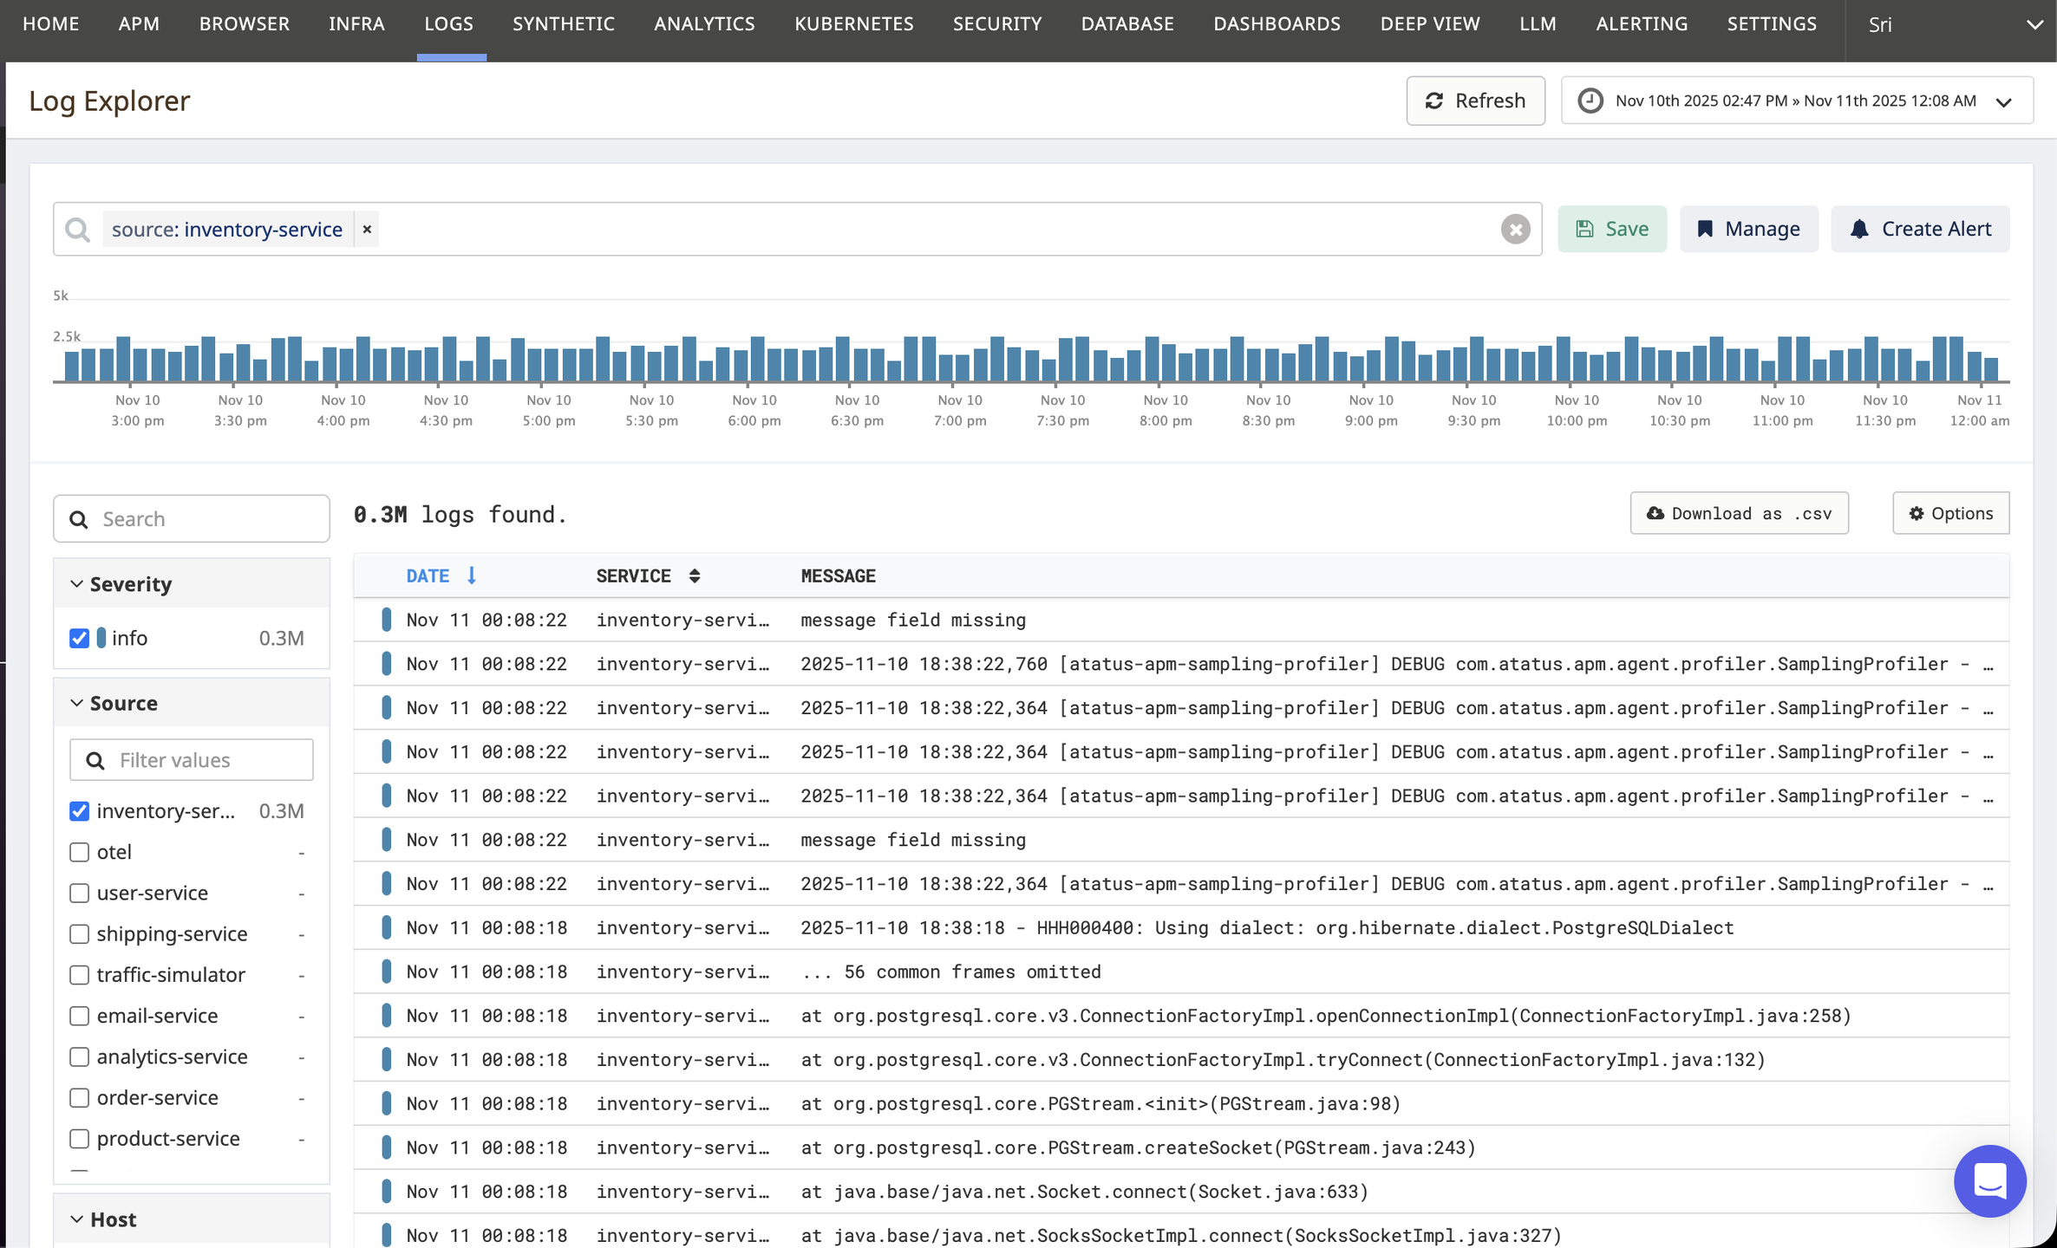Click the floppy disk Save icon
The width and height of the screenshot is (2057, 1248).
[x=1584, y=229]
